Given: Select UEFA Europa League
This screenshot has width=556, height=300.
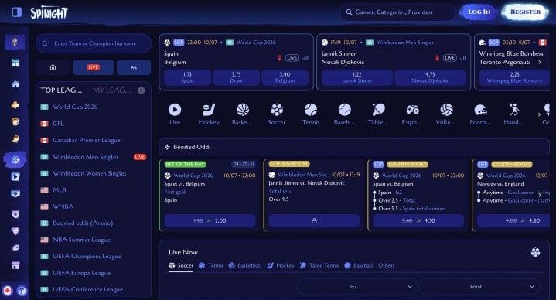Looking at the screenshot, I should (94, 273).
